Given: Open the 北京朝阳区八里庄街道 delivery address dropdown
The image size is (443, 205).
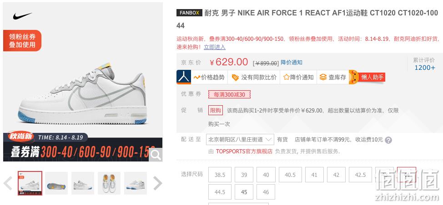Looking at the screenshot, I should coord(240,139).
